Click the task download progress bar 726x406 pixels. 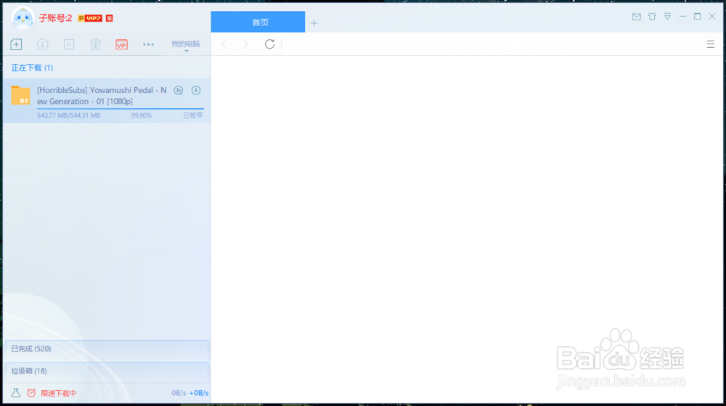pos(121,109)
